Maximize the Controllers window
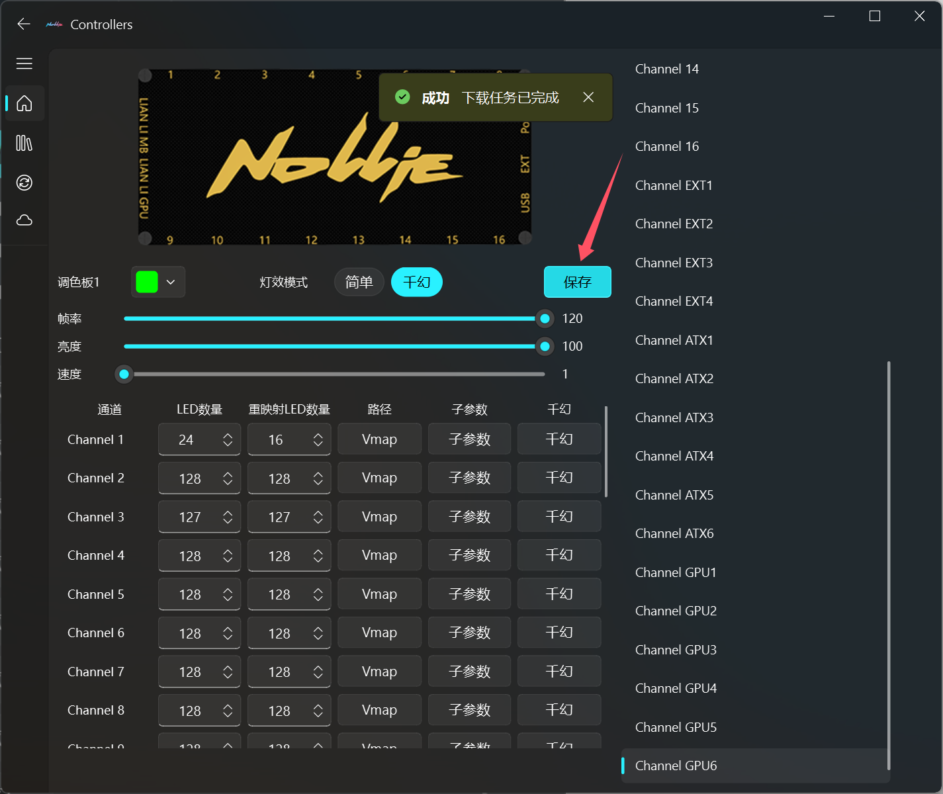This screenshot has height=794, width=943. [x=875, y=16]
